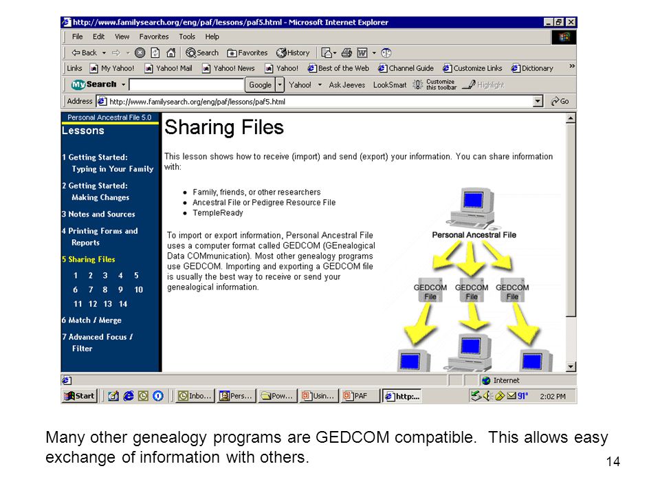Open the View menu

pyautogui.click(x=122, y=36)
